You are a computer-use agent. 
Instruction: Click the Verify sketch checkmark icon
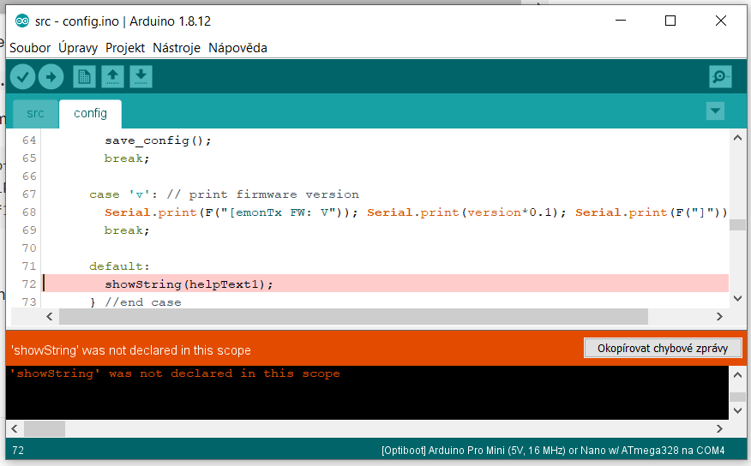pos(23,77)
